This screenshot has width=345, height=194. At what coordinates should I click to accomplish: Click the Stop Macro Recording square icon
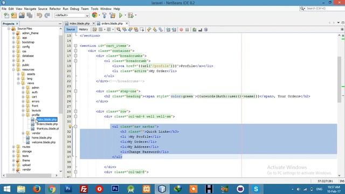pos(187,30)
